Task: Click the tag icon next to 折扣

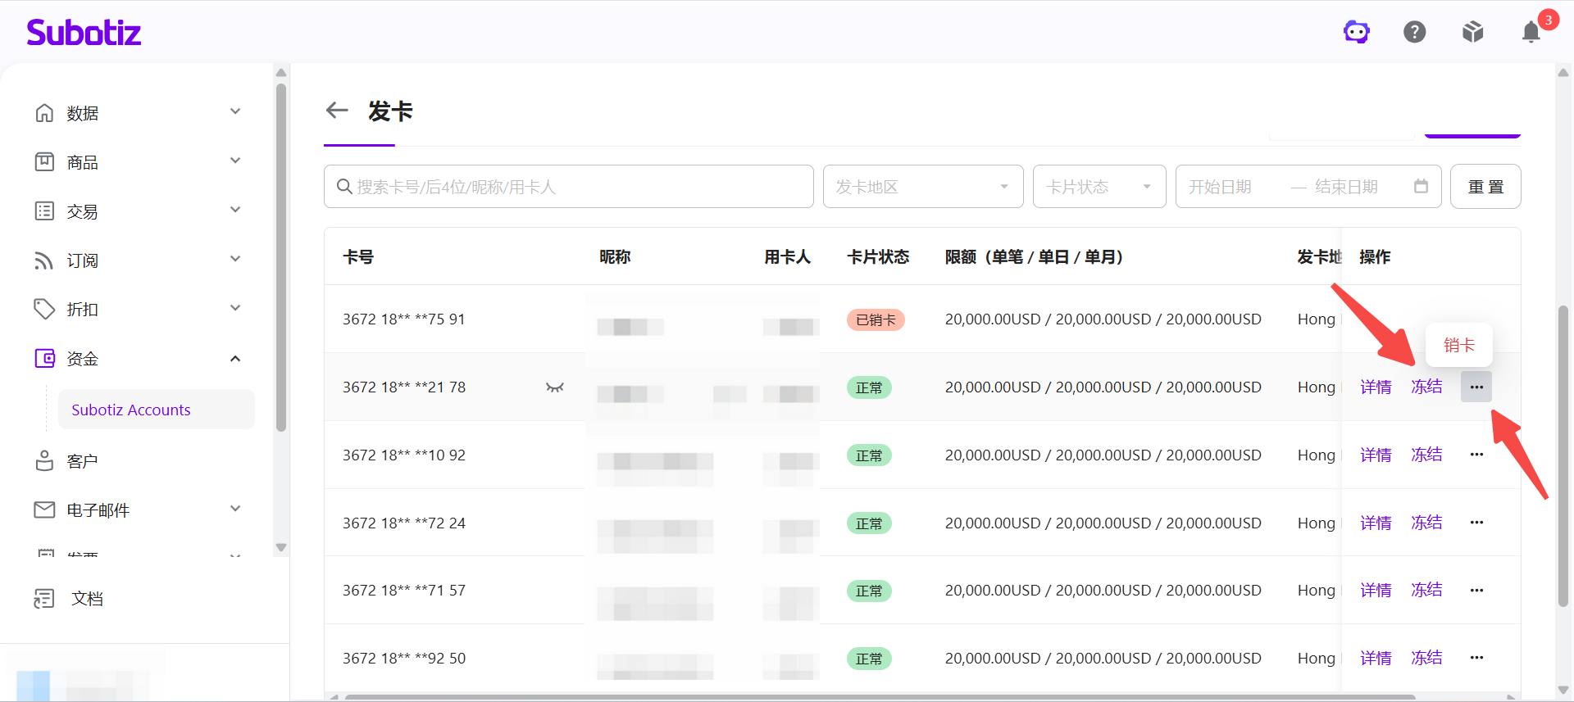Action: [x=44, y=310]
